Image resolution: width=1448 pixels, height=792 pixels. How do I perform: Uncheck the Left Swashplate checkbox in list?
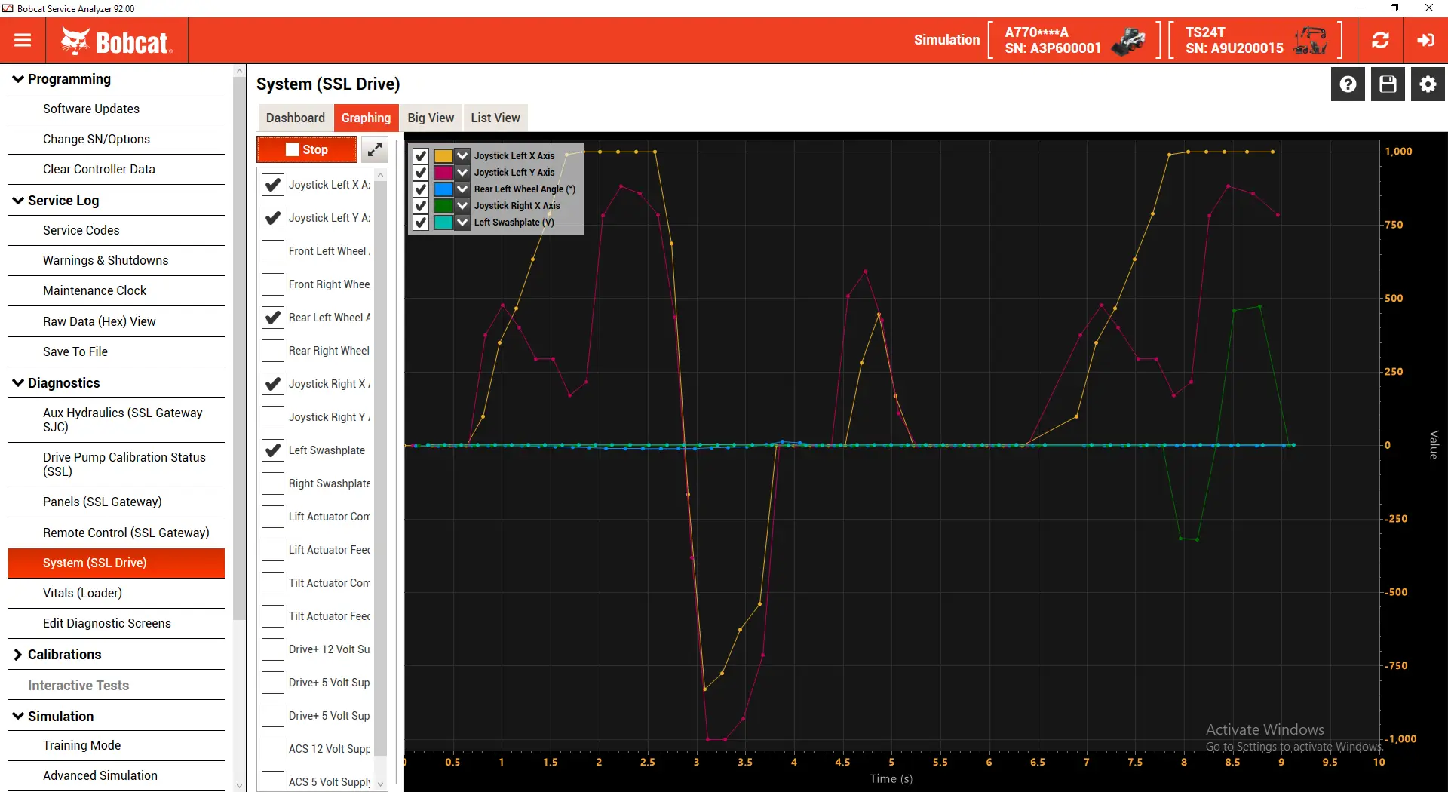pyautogui.click(x=272, y=450)
